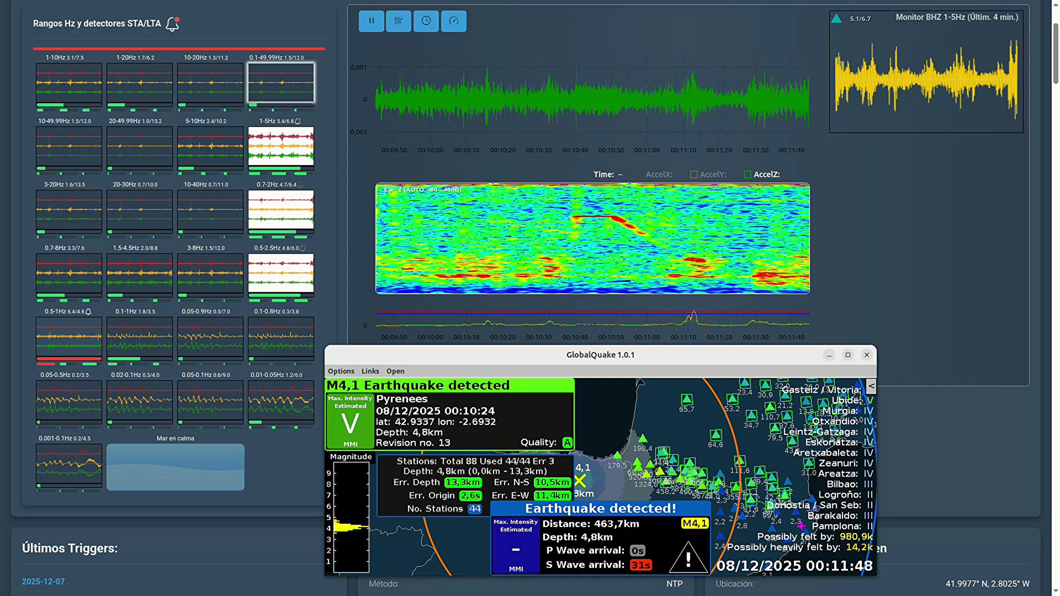The width and height of the screenshot is (1060, 596).
Task: Pause the live seismogram stream
Action: [x=371, y=21]
